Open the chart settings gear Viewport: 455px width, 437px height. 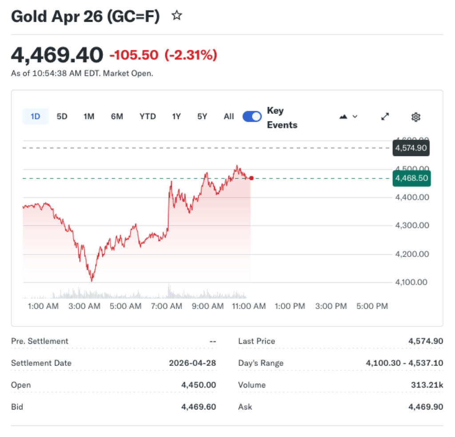tap(415, 116)
